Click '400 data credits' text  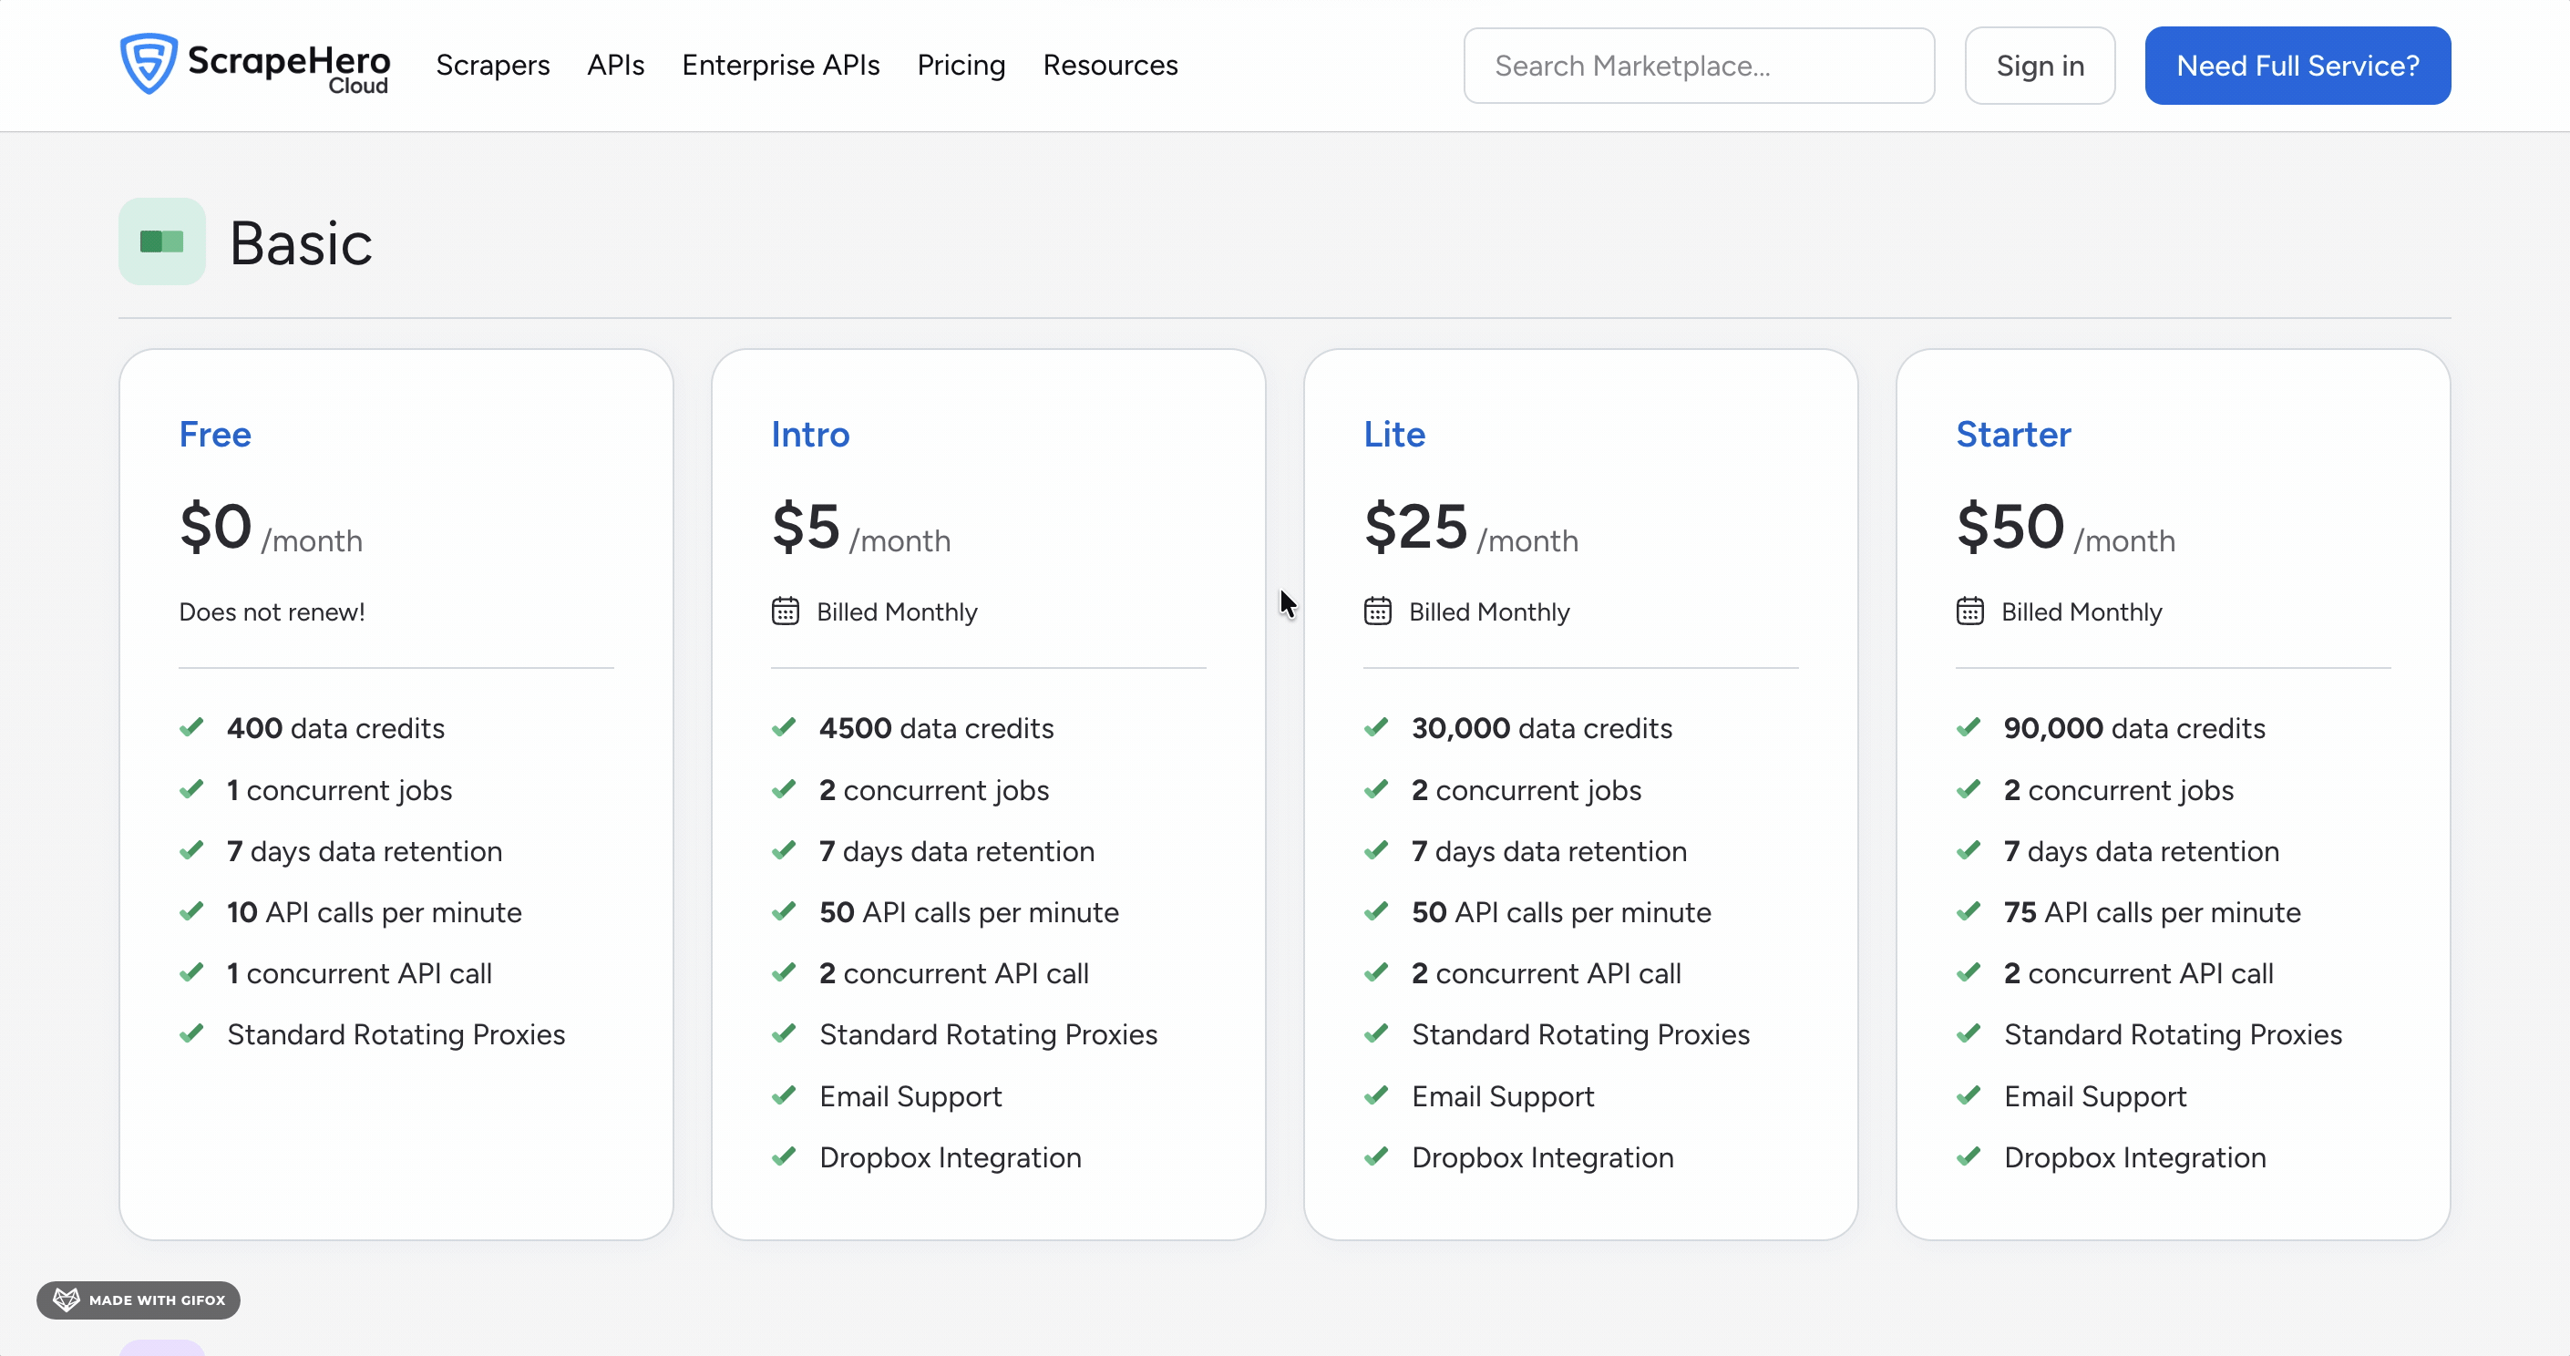[335, 728]
